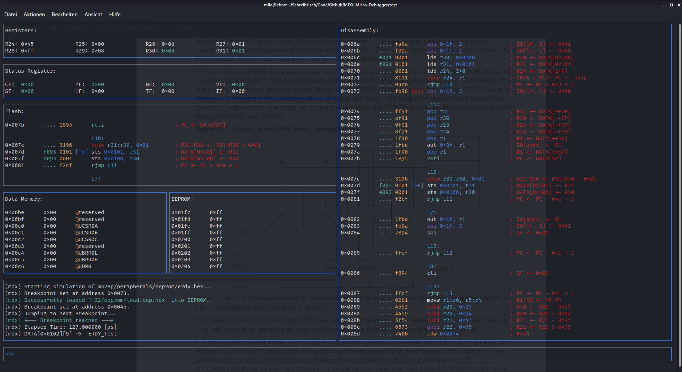Viewport: 682px width, 372px height.
Task: Toggle the [b+] breakpoint marker at address 0x0073
Action: (417, 91)
